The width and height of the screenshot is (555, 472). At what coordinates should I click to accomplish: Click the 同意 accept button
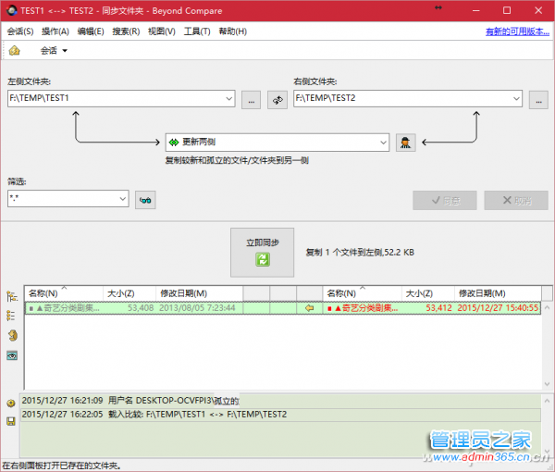445,201
